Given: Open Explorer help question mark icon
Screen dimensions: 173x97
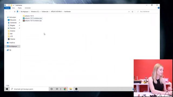Looking at the screenshot, I should (x=159, y=8).
